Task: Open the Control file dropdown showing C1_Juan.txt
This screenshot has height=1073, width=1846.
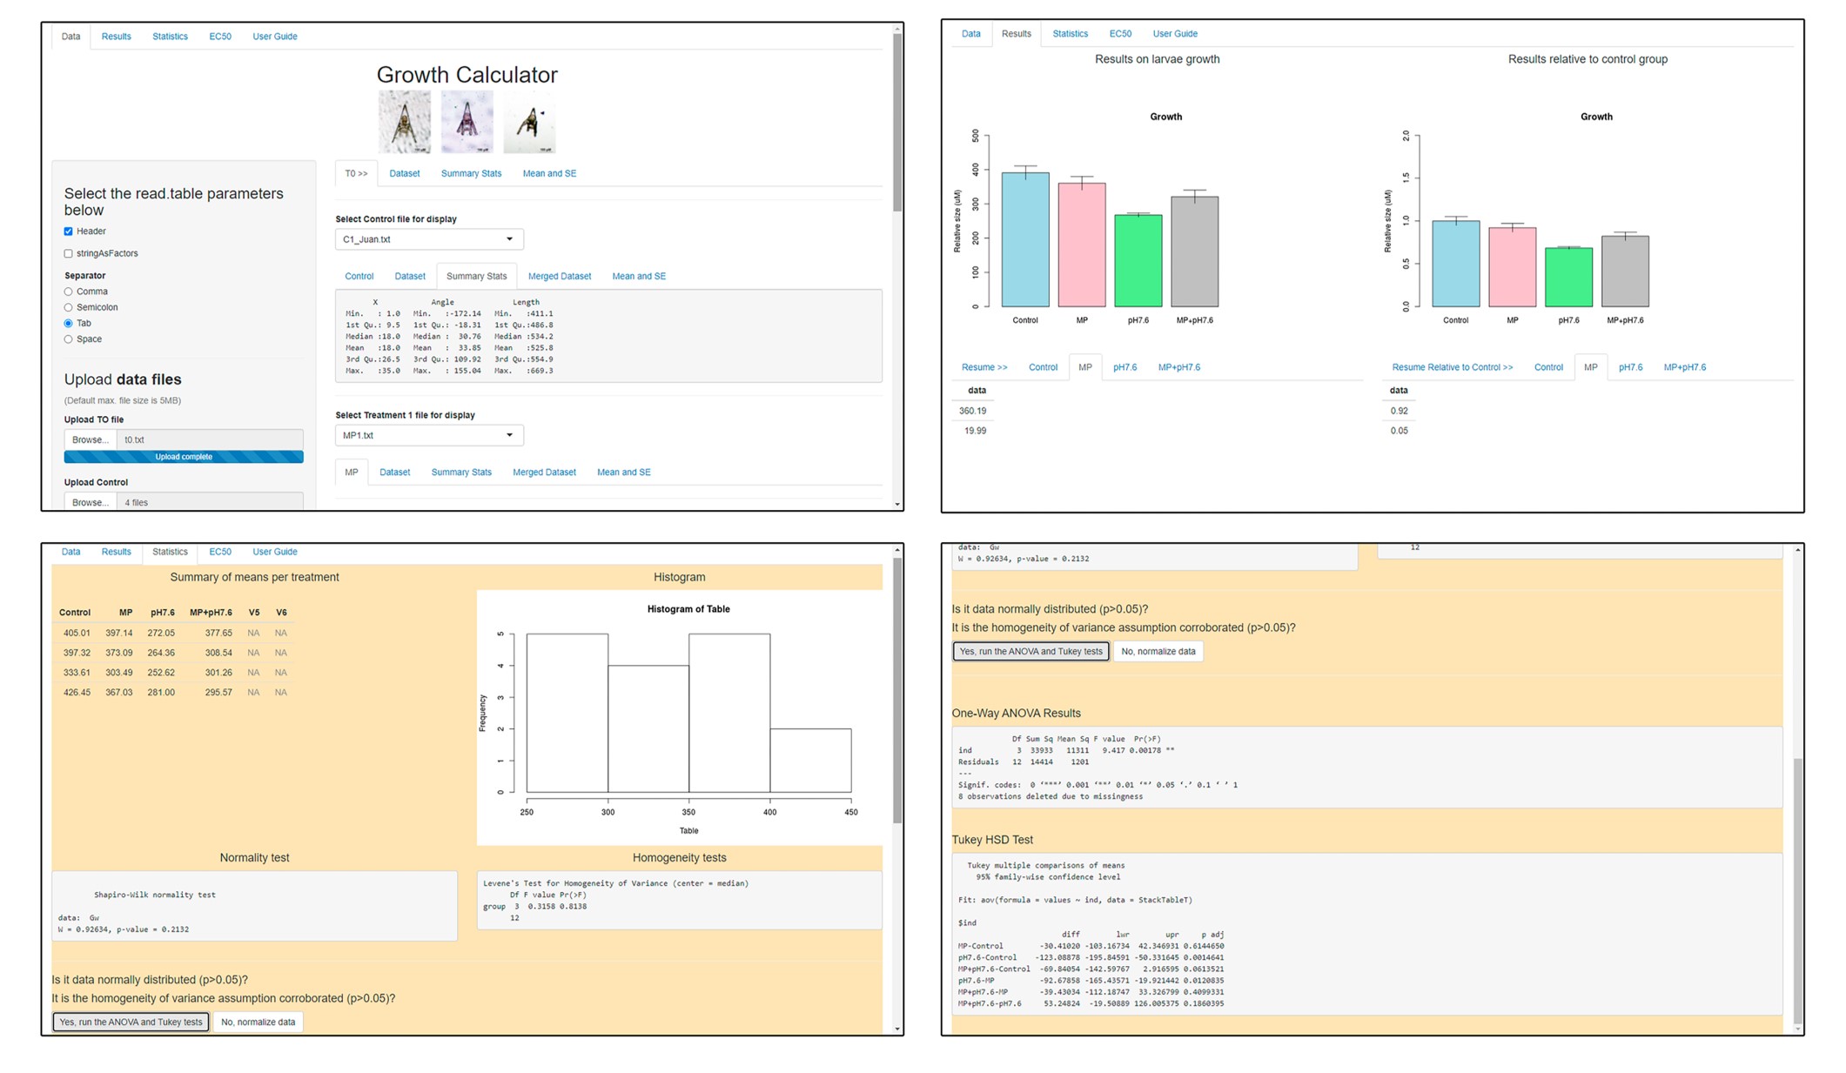Action: pos(429,239)
